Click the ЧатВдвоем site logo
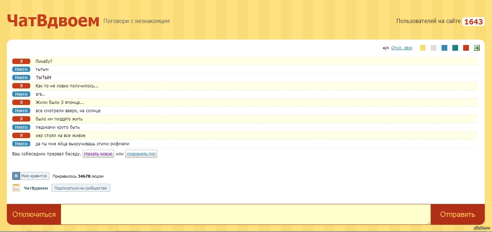This screenshot has height=232, width=492. coord(53,21)
